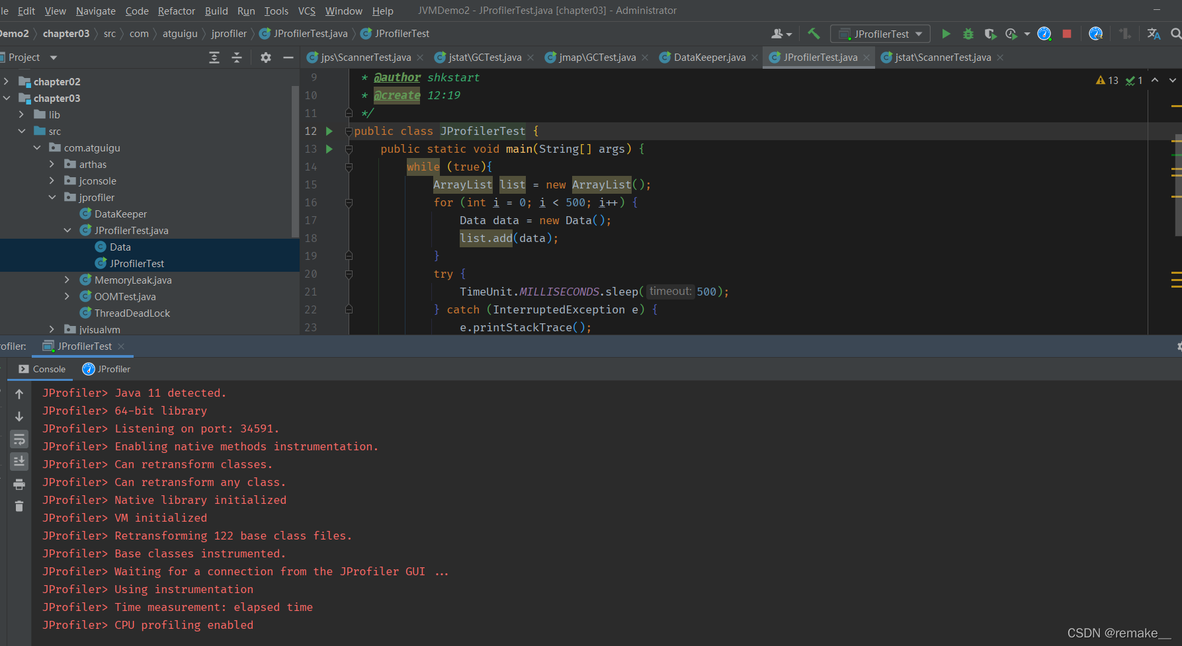Toggle scroll to end in the console
The image size is (1182, 646).
[x=19, y=461]
